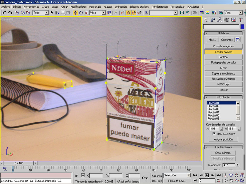
Task: Toggle the Def. key button
Action: pyautogui.click(x=157, y=181)
